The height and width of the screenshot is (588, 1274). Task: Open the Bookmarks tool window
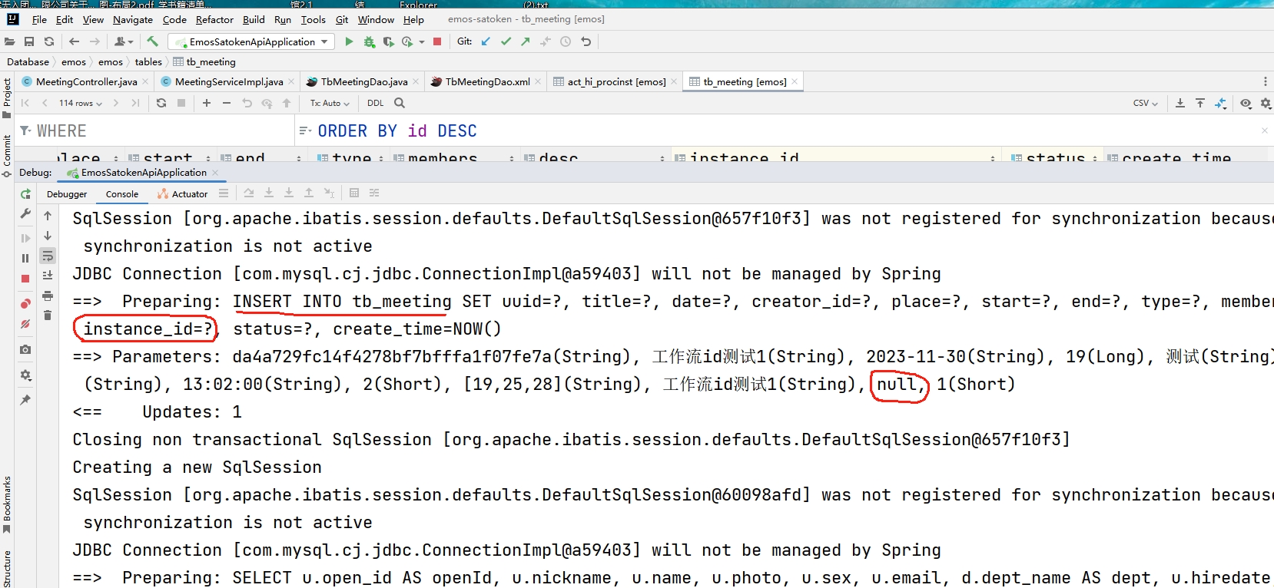click(7, 504)
